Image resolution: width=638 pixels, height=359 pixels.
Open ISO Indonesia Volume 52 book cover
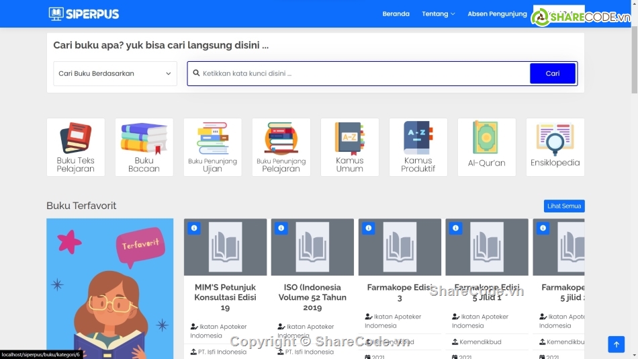(312, 247)
